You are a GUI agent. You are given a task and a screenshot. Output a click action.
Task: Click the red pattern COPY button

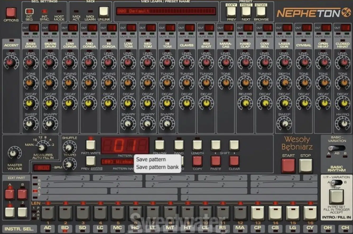pos(197,161)
